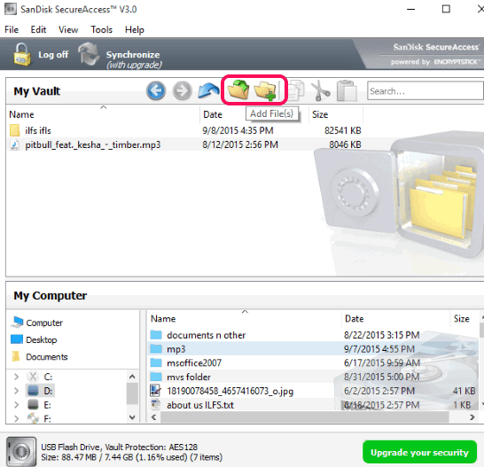This screenshot has height=467, width=484.
Task: Click the scissors Cut icon
Action: [x=320, y=90]
